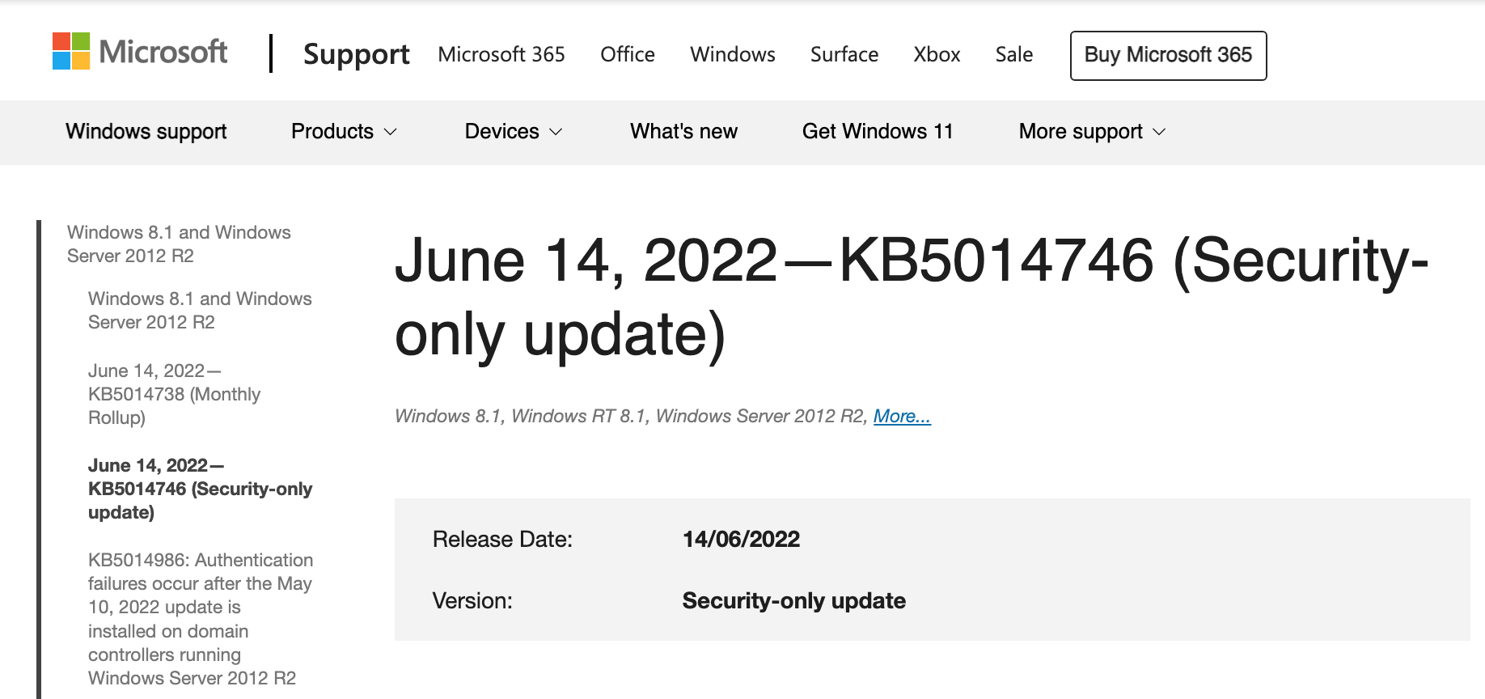Open the Windows support link

(146, 131)
